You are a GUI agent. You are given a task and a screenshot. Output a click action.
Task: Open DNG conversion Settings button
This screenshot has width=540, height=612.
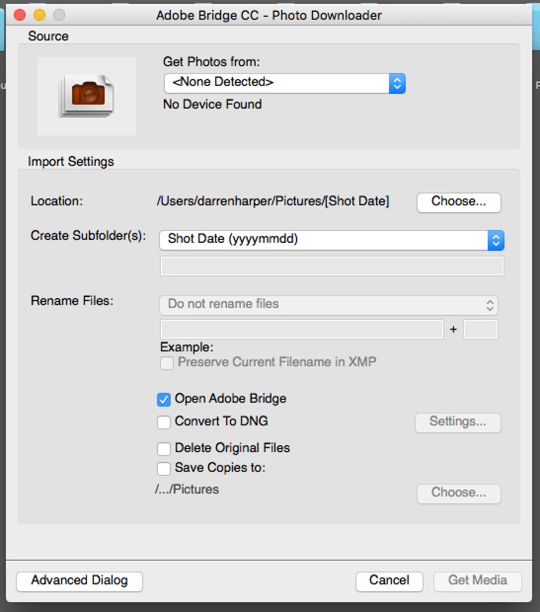tap(458, 422)
